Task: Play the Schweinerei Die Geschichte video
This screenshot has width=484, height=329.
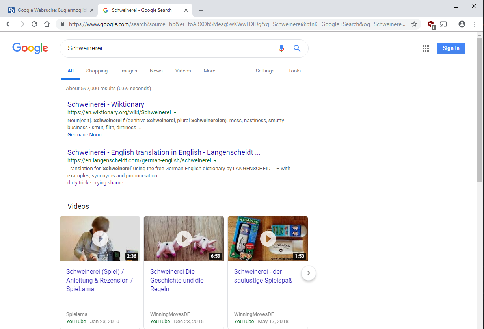Action: (184, 238)
